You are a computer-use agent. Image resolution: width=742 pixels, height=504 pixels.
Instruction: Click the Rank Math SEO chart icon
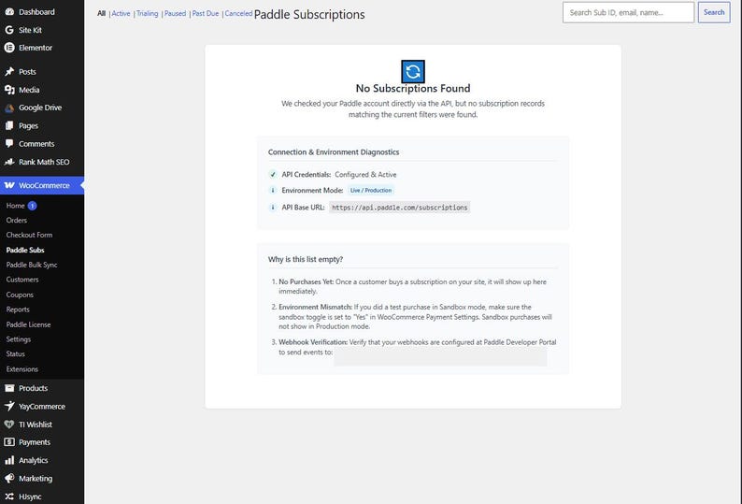tap(9, 162)
